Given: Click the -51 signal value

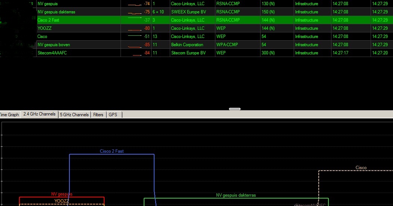Looking at the screenshot, I should 147,37.
